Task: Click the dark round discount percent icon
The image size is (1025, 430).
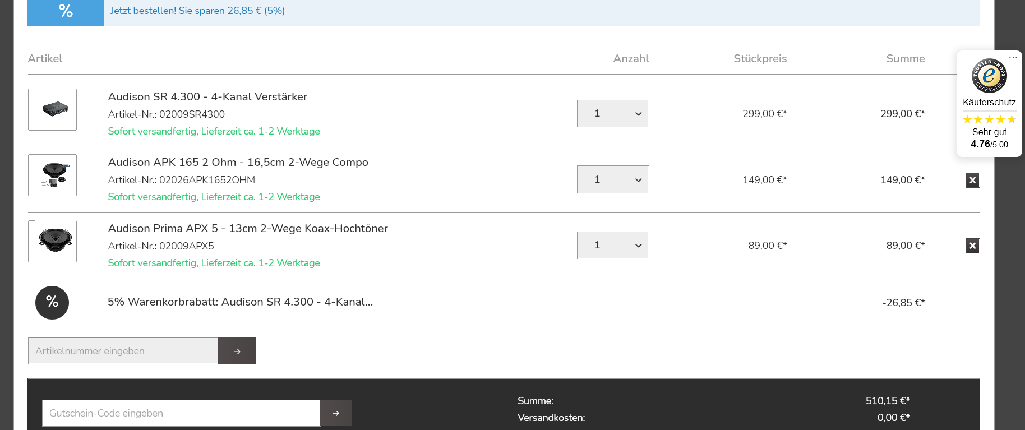Action: (x=52, y=303)
